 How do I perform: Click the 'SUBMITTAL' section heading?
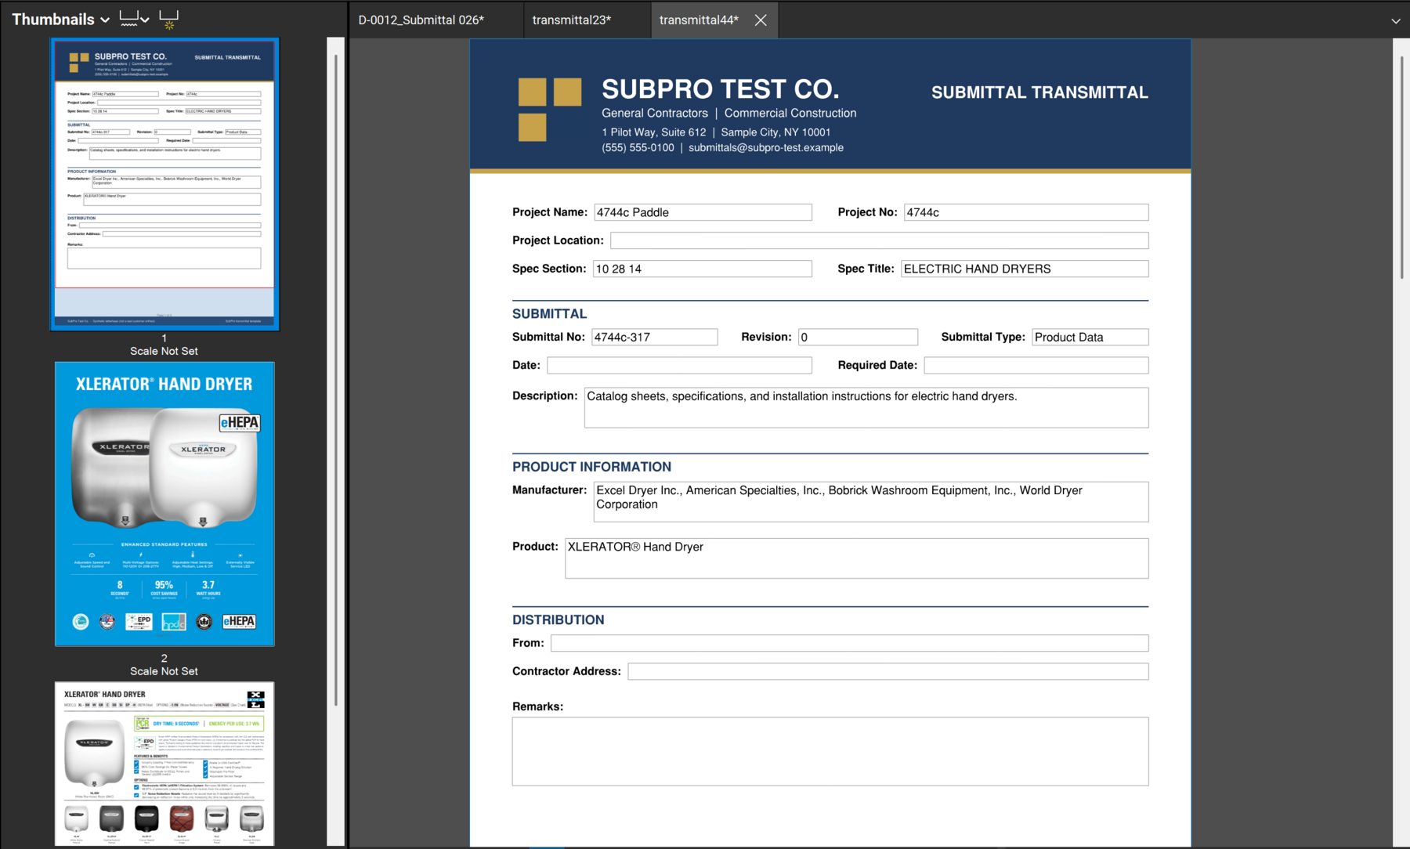549,314
